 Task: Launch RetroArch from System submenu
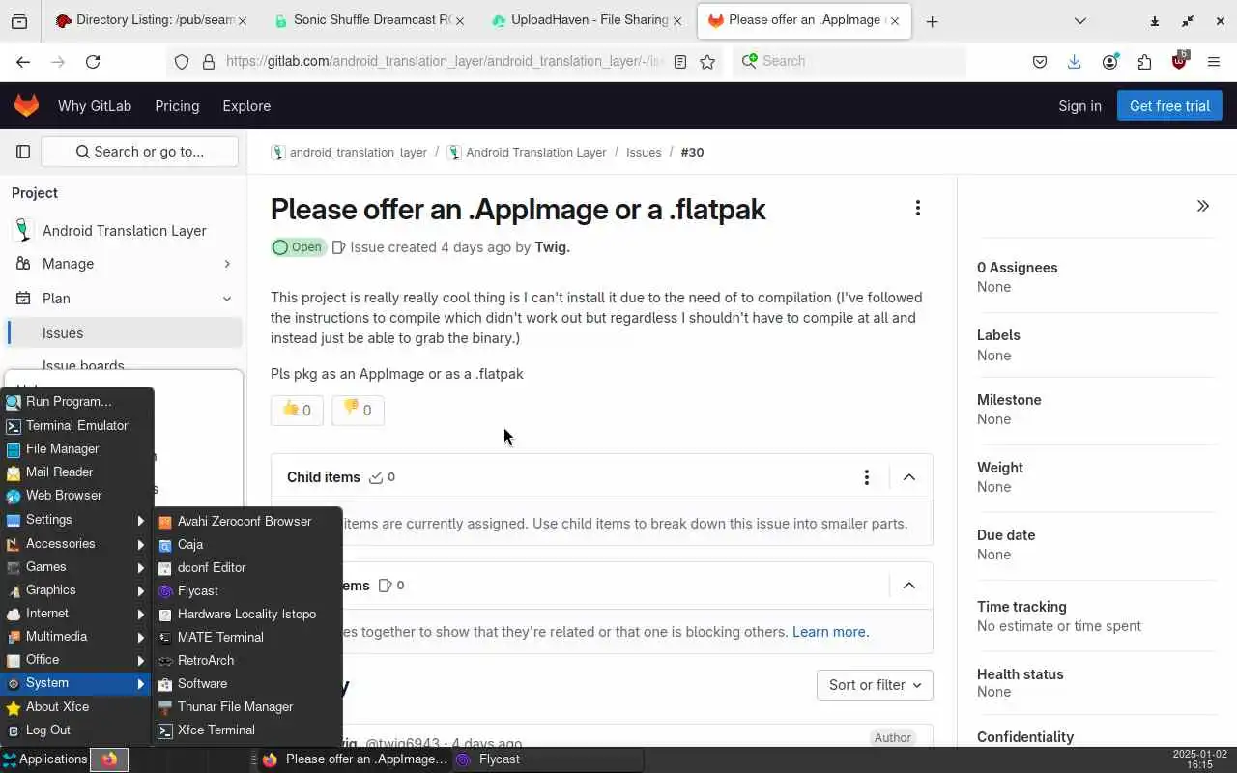247,660
